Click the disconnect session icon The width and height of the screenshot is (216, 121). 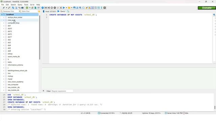(x=9, y=8)
